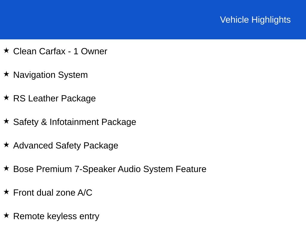Click the Remote keyless entry text

click(56, 216)
